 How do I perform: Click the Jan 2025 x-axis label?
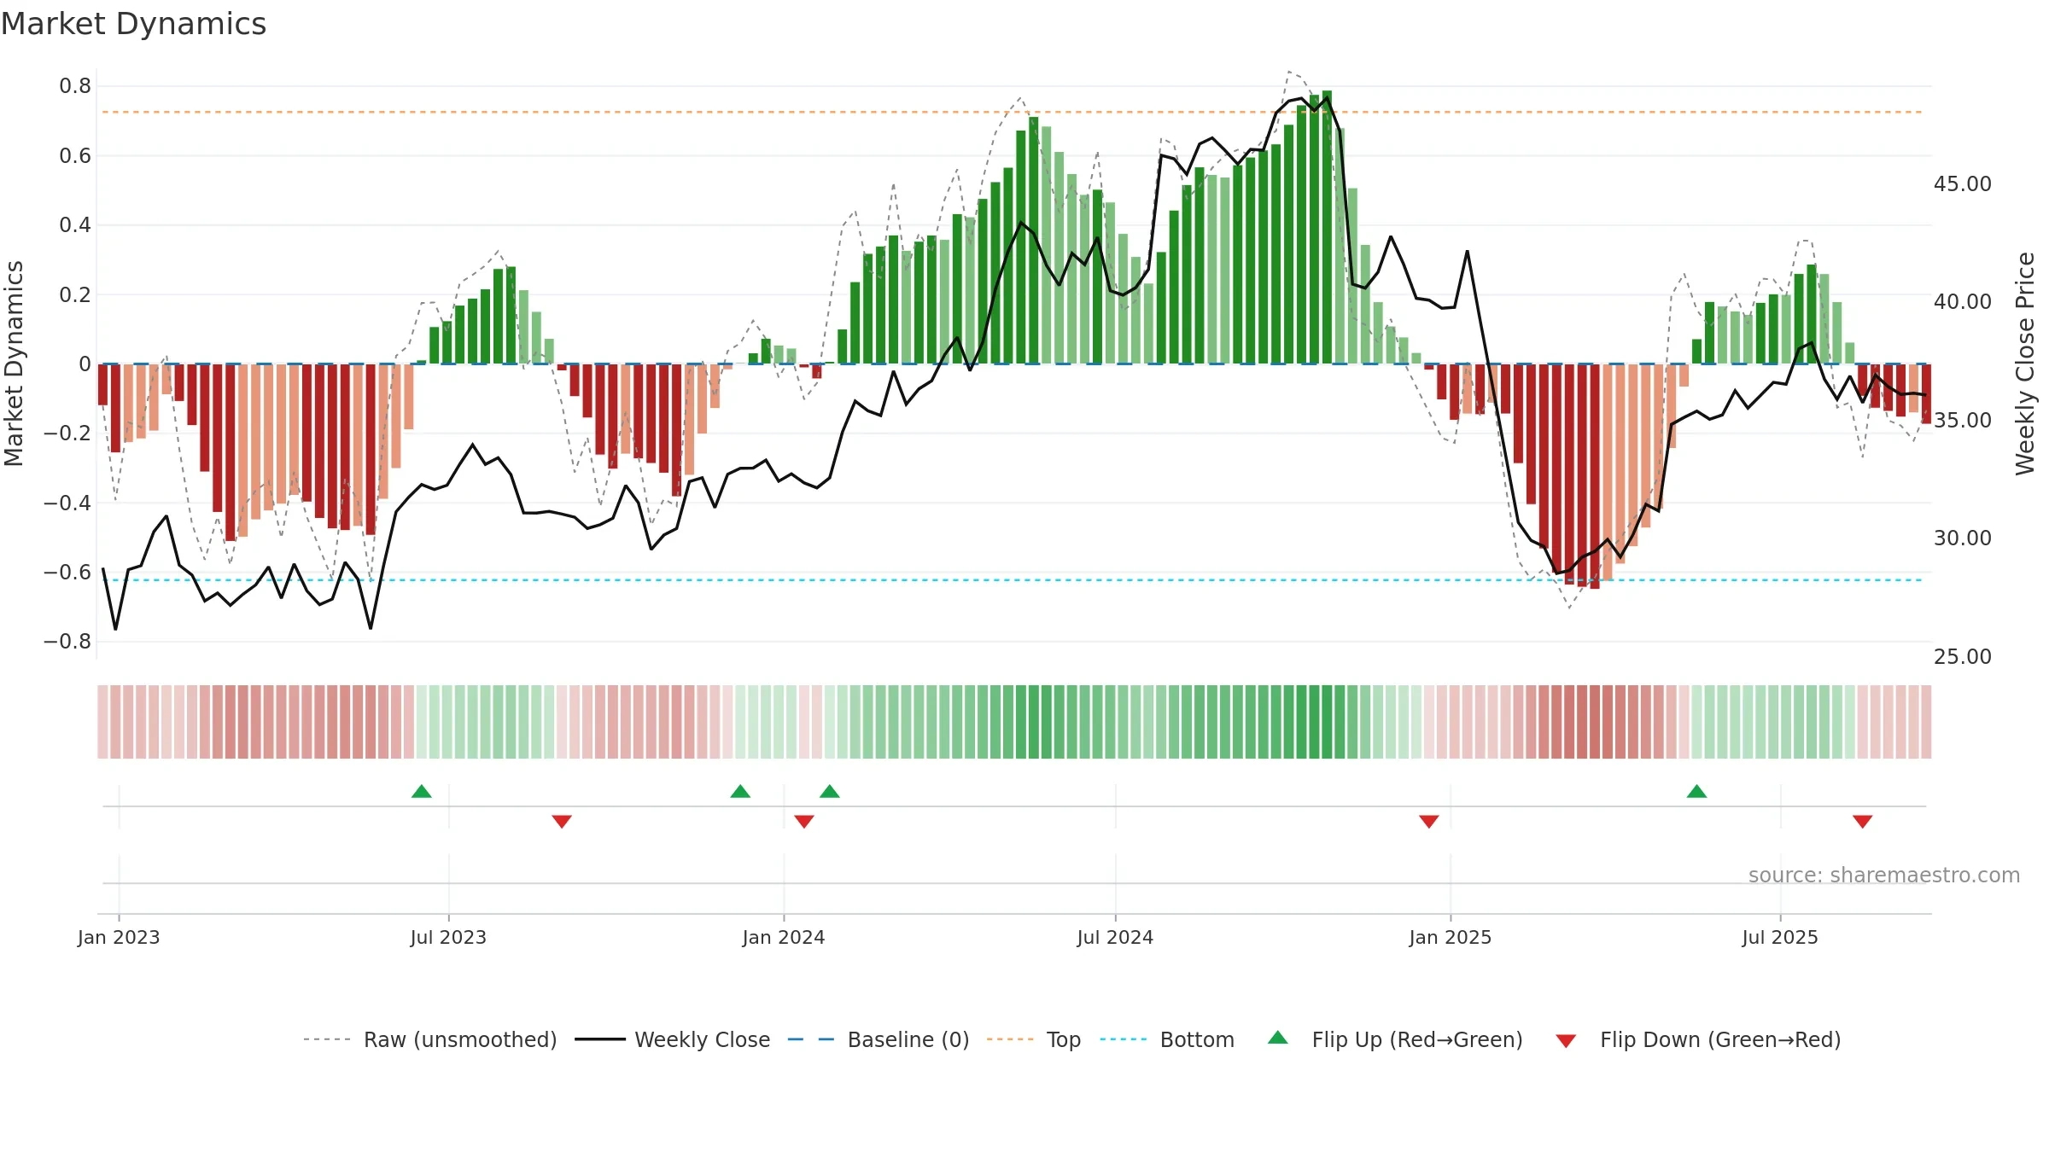(x=1451, y=937)
